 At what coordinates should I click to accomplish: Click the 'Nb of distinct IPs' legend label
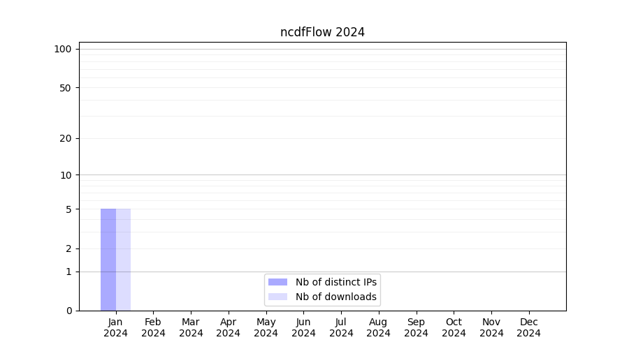335,282
